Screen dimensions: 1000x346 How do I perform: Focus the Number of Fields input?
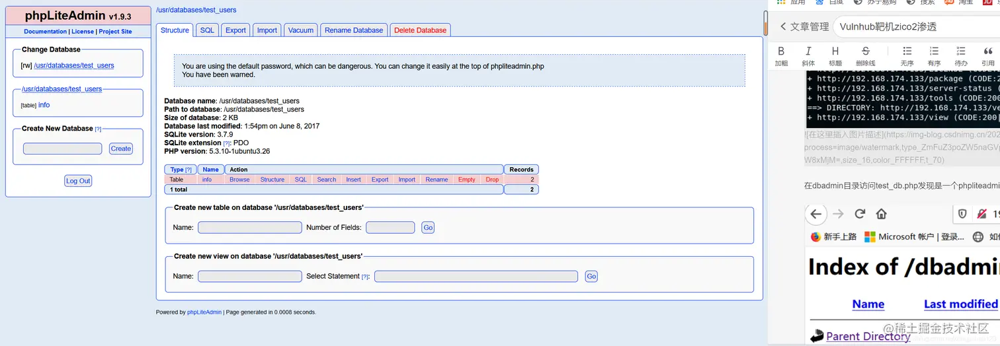click(x=390, y=227)
